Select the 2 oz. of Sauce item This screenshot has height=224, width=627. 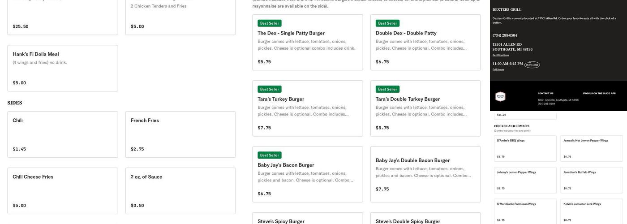tap(180, 191)
